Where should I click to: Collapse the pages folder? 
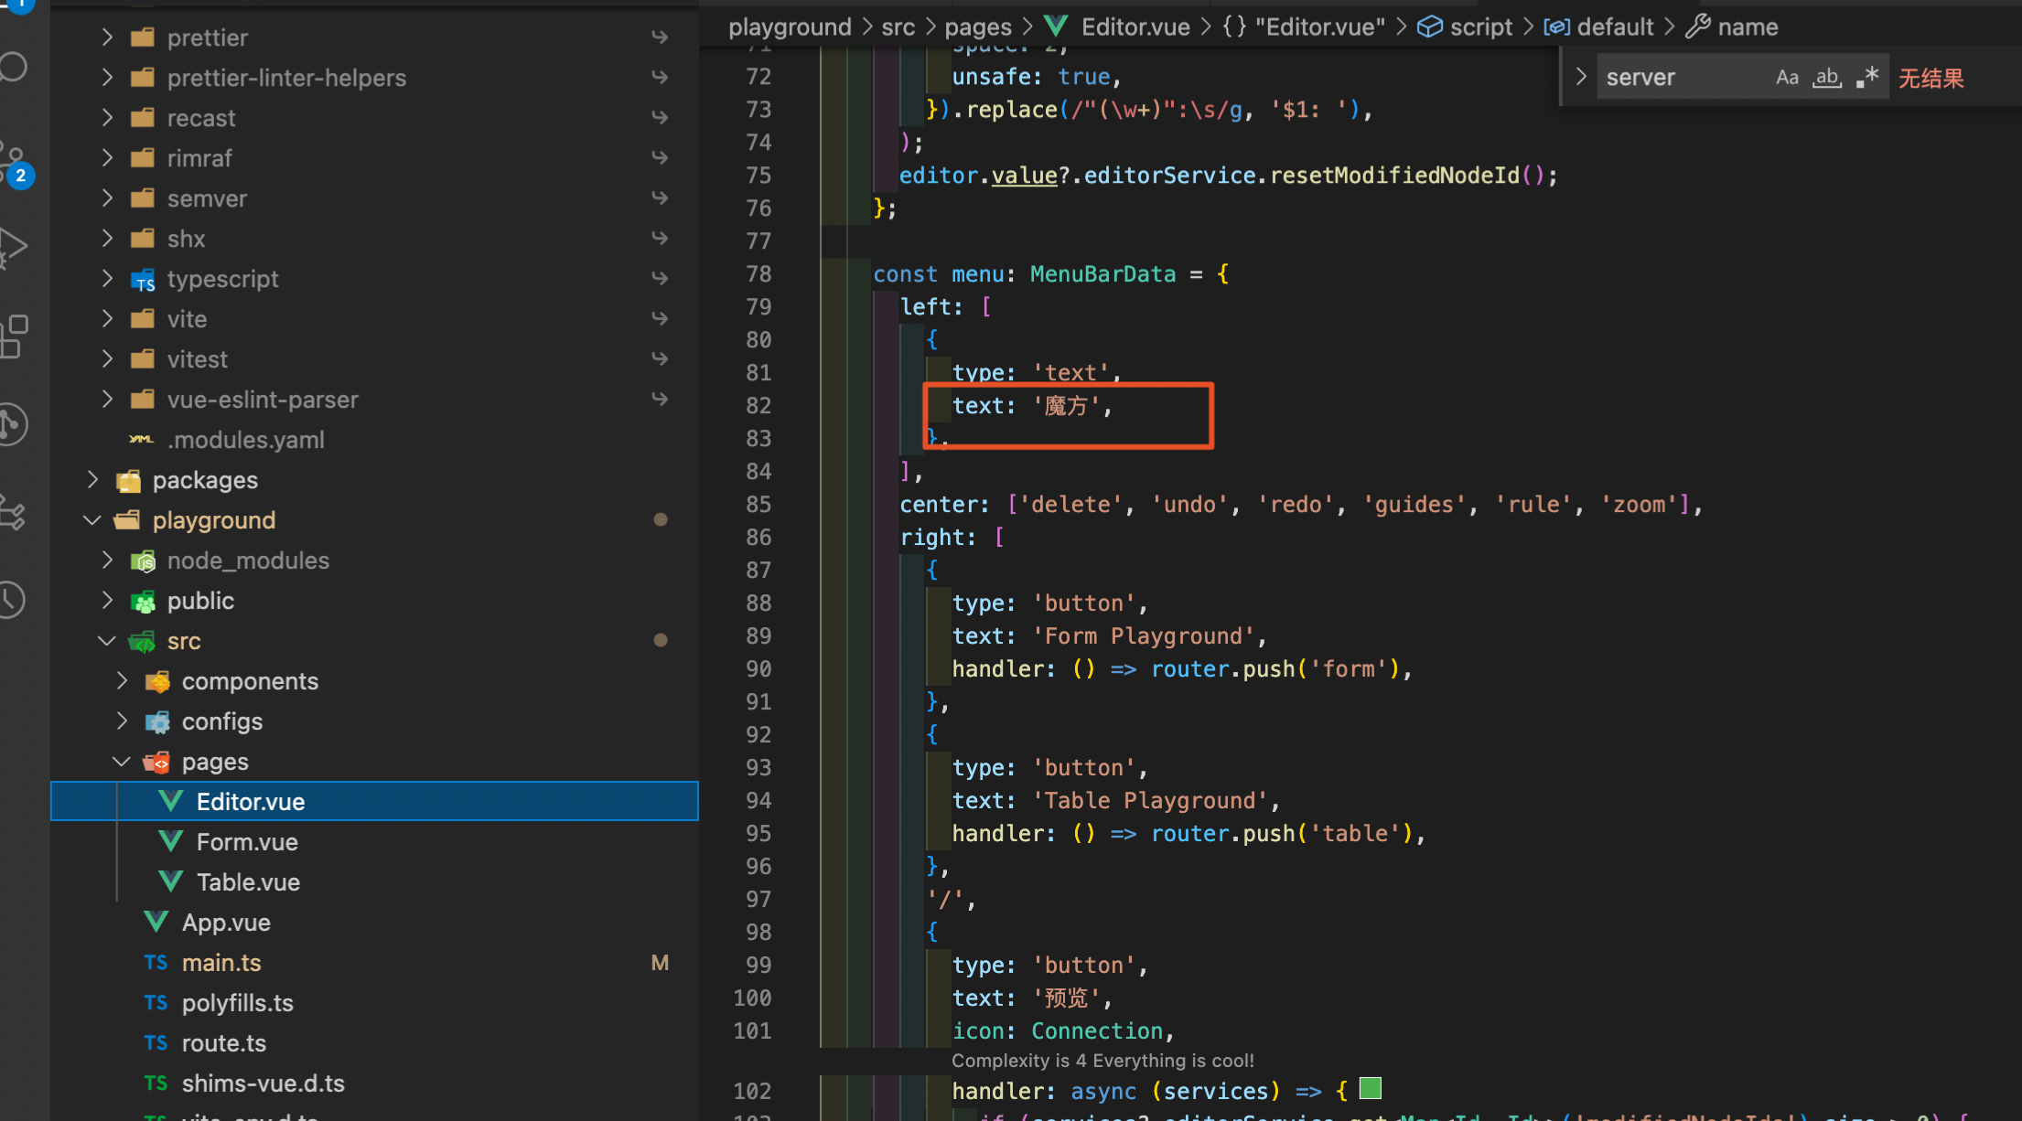tap(122, 762)
